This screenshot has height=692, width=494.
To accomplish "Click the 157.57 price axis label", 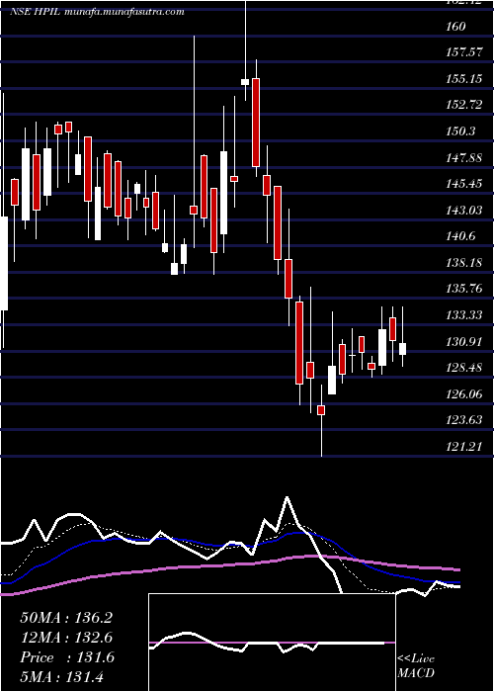I will point(464,52).
